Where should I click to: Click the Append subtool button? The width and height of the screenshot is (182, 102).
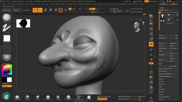174,54
